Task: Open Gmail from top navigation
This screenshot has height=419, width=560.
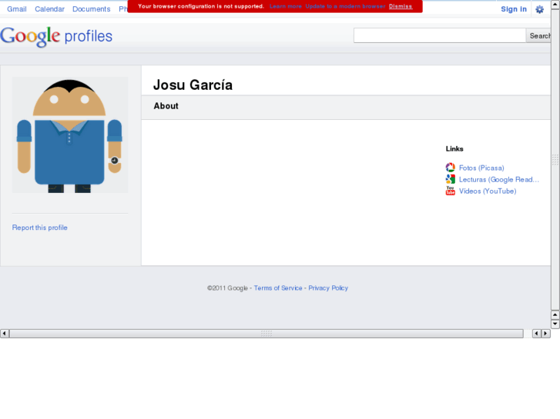Action: pos(17,9)
